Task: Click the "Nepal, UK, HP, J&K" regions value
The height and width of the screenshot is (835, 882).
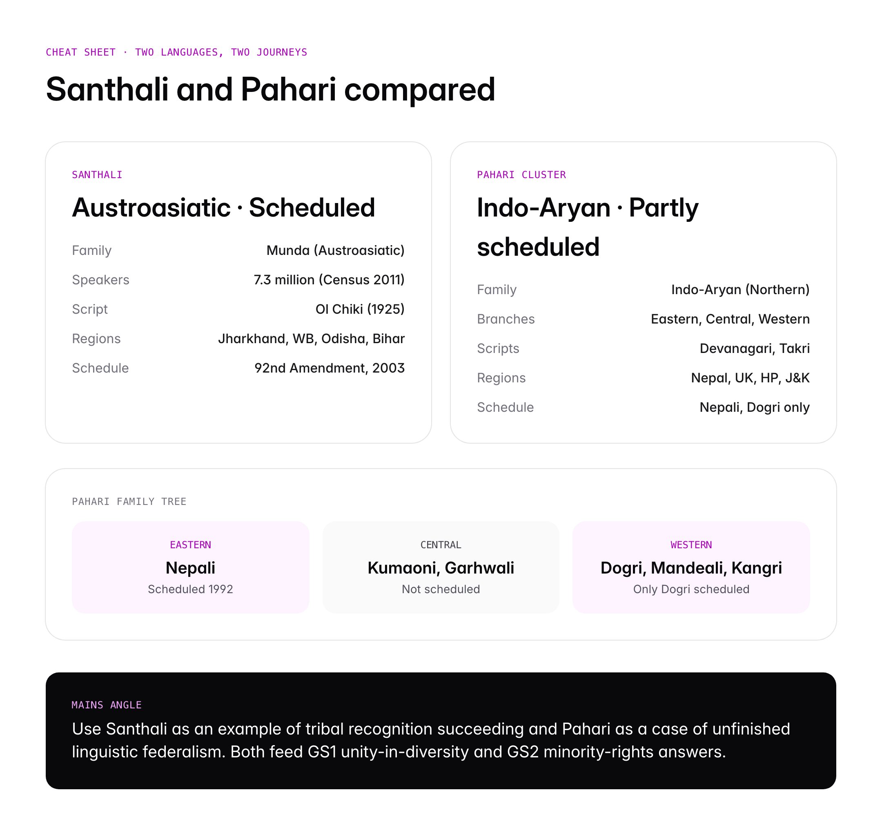Action: 750,378
